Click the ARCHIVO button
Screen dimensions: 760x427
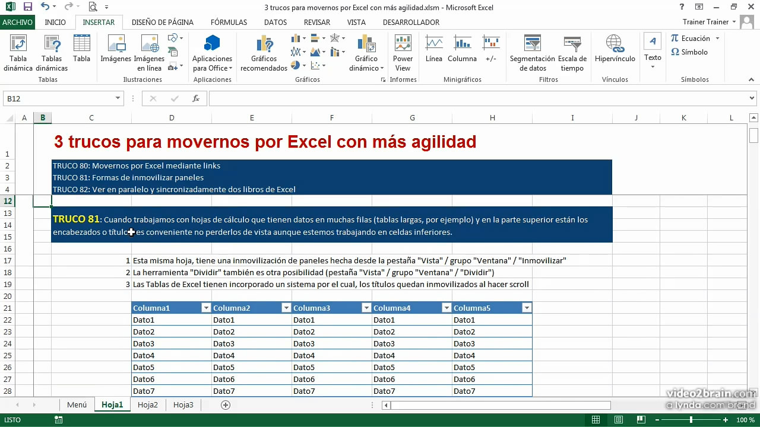pyautogui.click(x=17, y=22)
